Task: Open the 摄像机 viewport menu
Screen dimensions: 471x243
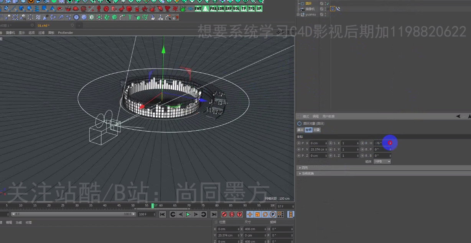Action: click(11, 33)
